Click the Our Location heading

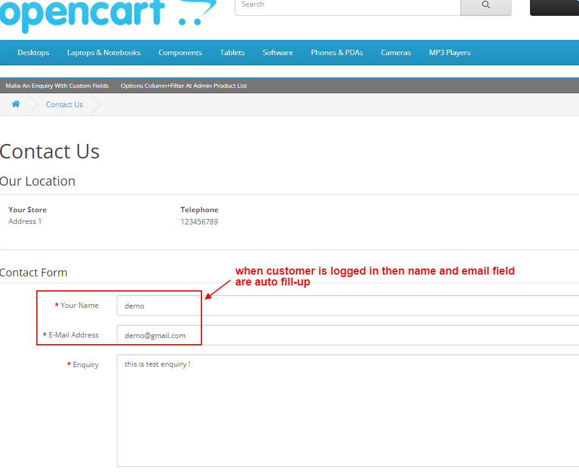38,181
